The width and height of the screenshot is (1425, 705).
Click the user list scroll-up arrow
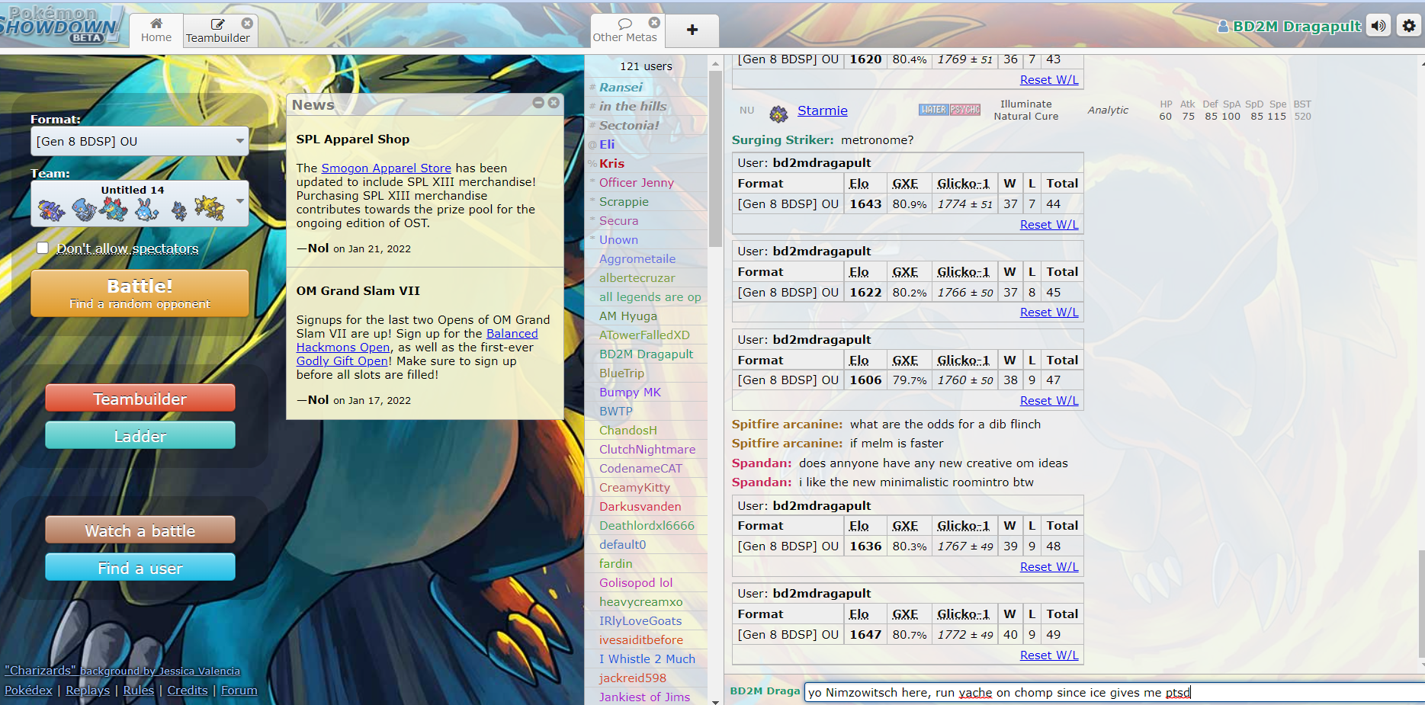(715, 63)
